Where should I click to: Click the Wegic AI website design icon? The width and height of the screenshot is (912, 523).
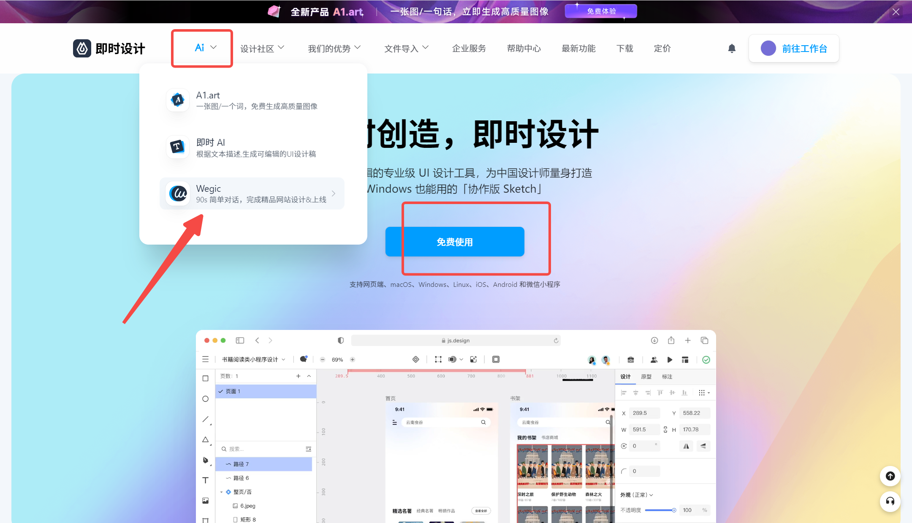coord(177,193)
